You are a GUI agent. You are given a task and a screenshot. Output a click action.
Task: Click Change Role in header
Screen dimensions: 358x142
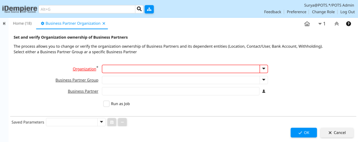pyautogui.click(x=323, y=12)
